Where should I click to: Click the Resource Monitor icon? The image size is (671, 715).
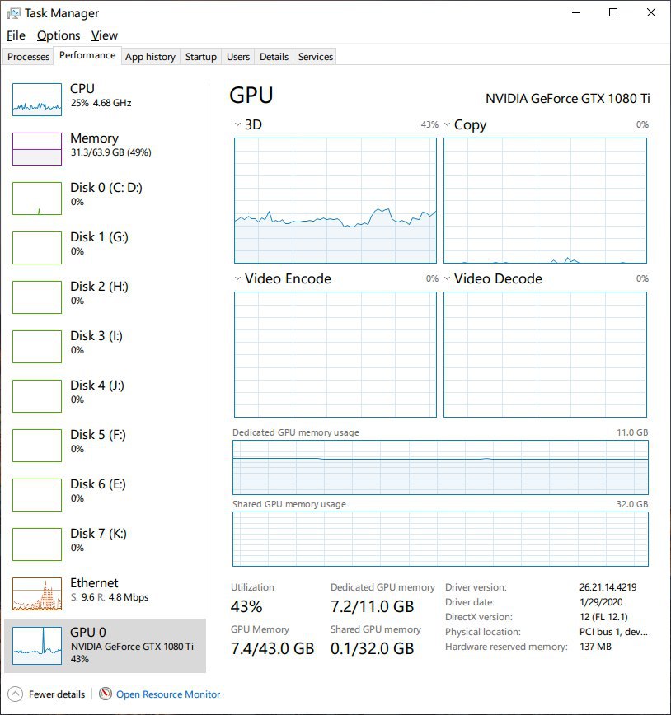click(x=106, y=694)
